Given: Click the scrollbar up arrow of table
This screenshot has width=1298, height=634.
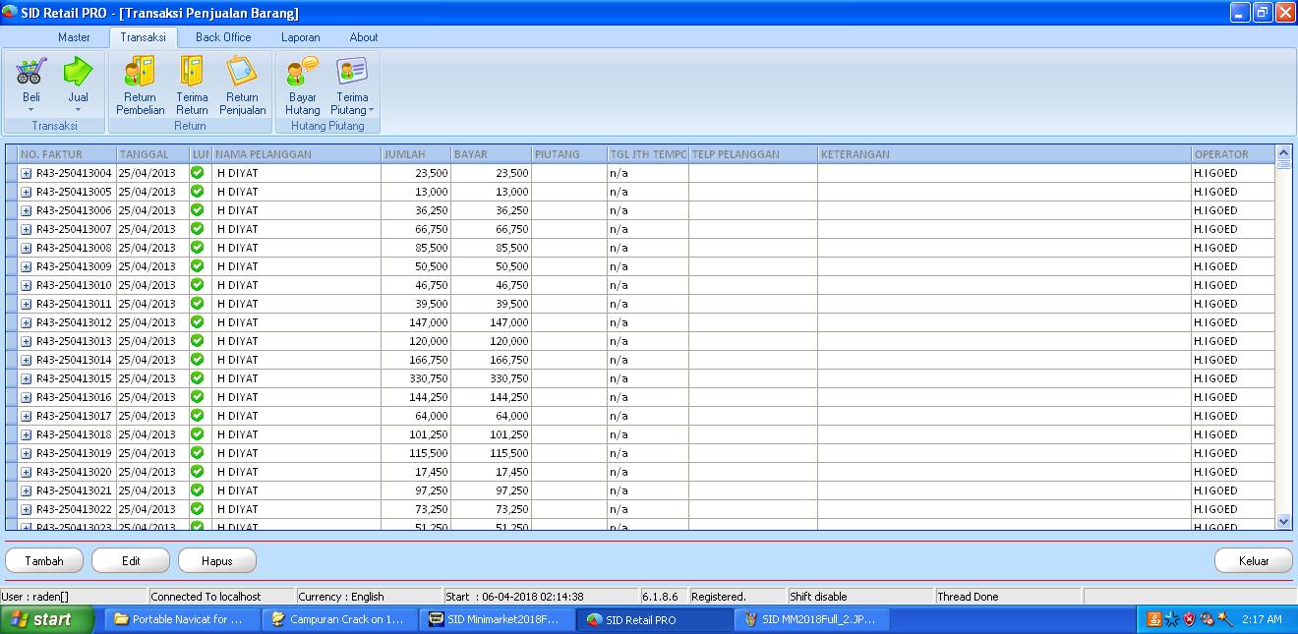Looking at the screenshot, I should click(1283, 153).
